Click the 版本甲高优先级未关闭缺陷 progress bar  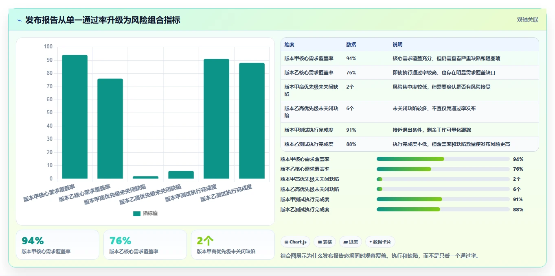[x=443, y=179]
